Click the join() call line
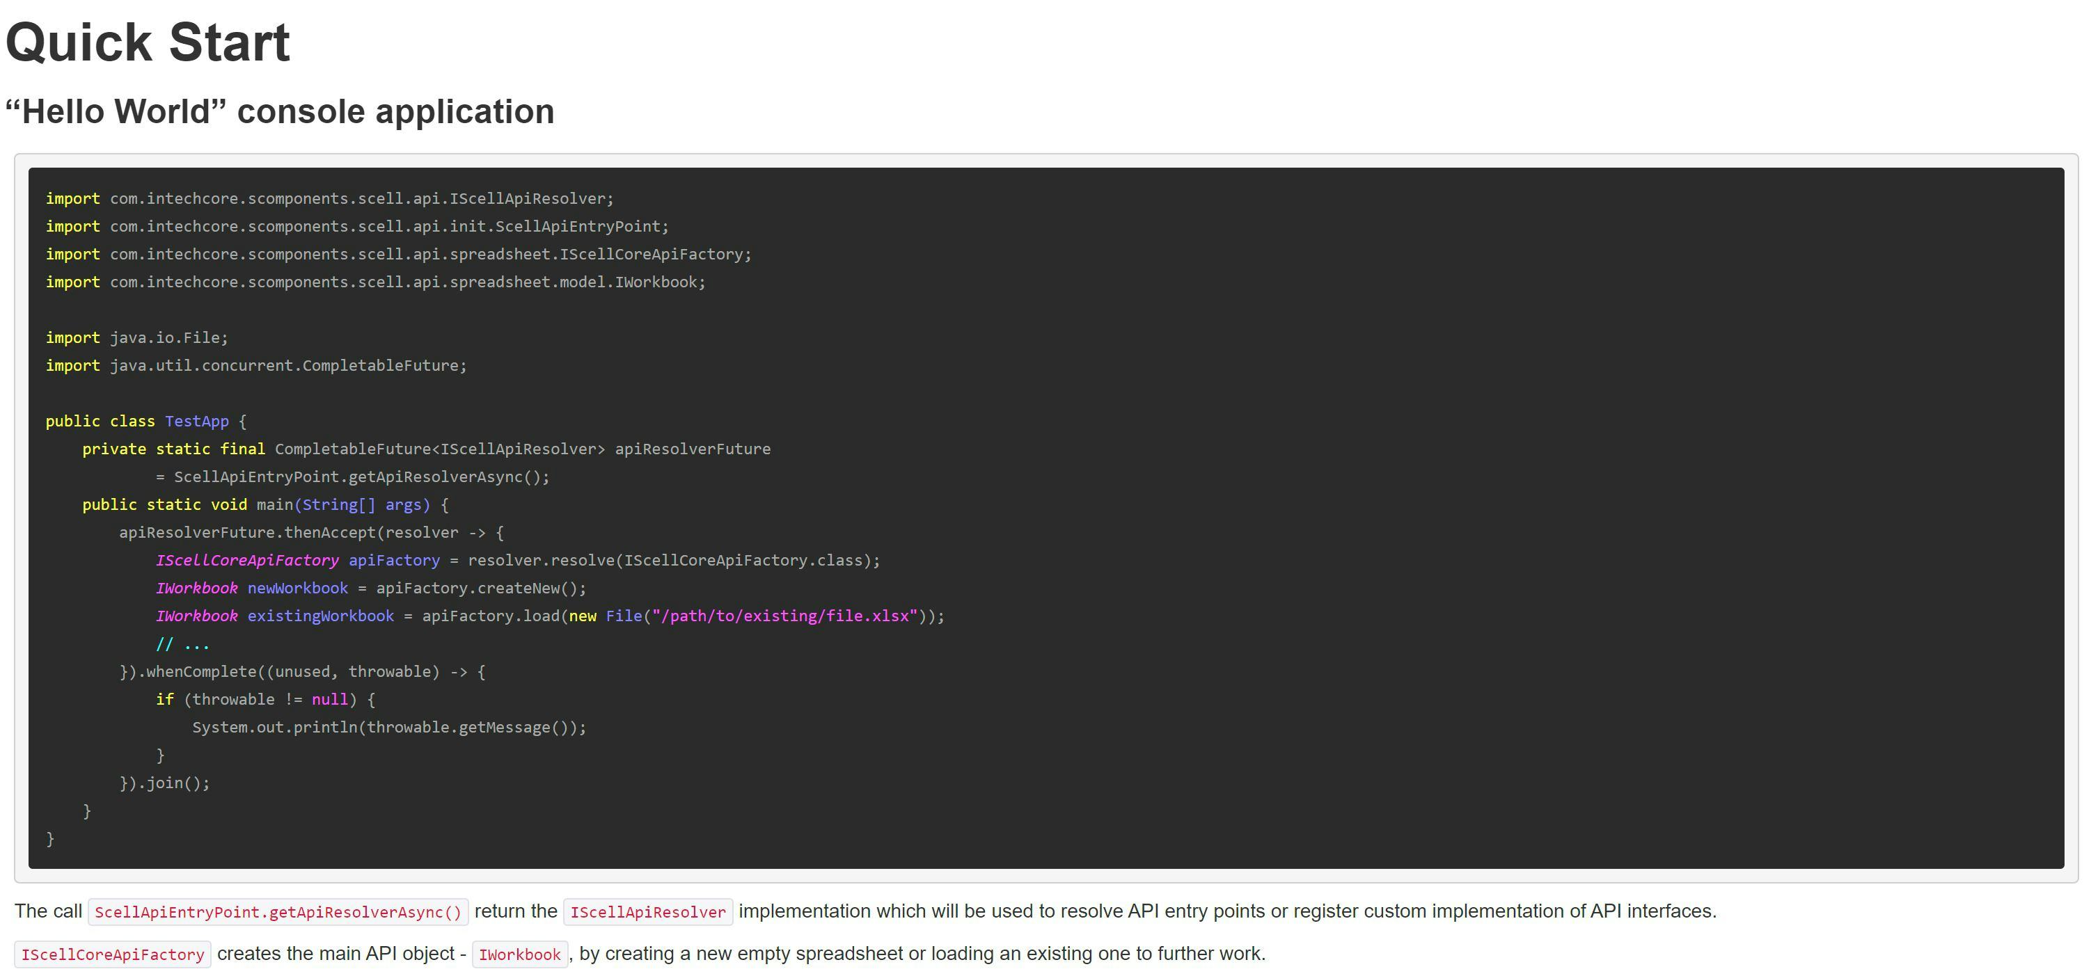Image resolution: width=2091 pixels, height=976 pixels. tap(165, 783)
